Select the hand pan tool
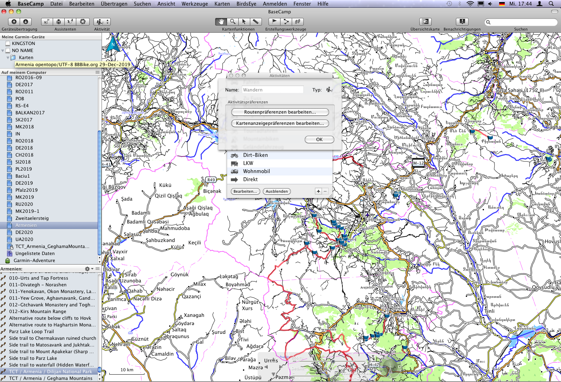 pyautogui.click(x=221, y=22)
